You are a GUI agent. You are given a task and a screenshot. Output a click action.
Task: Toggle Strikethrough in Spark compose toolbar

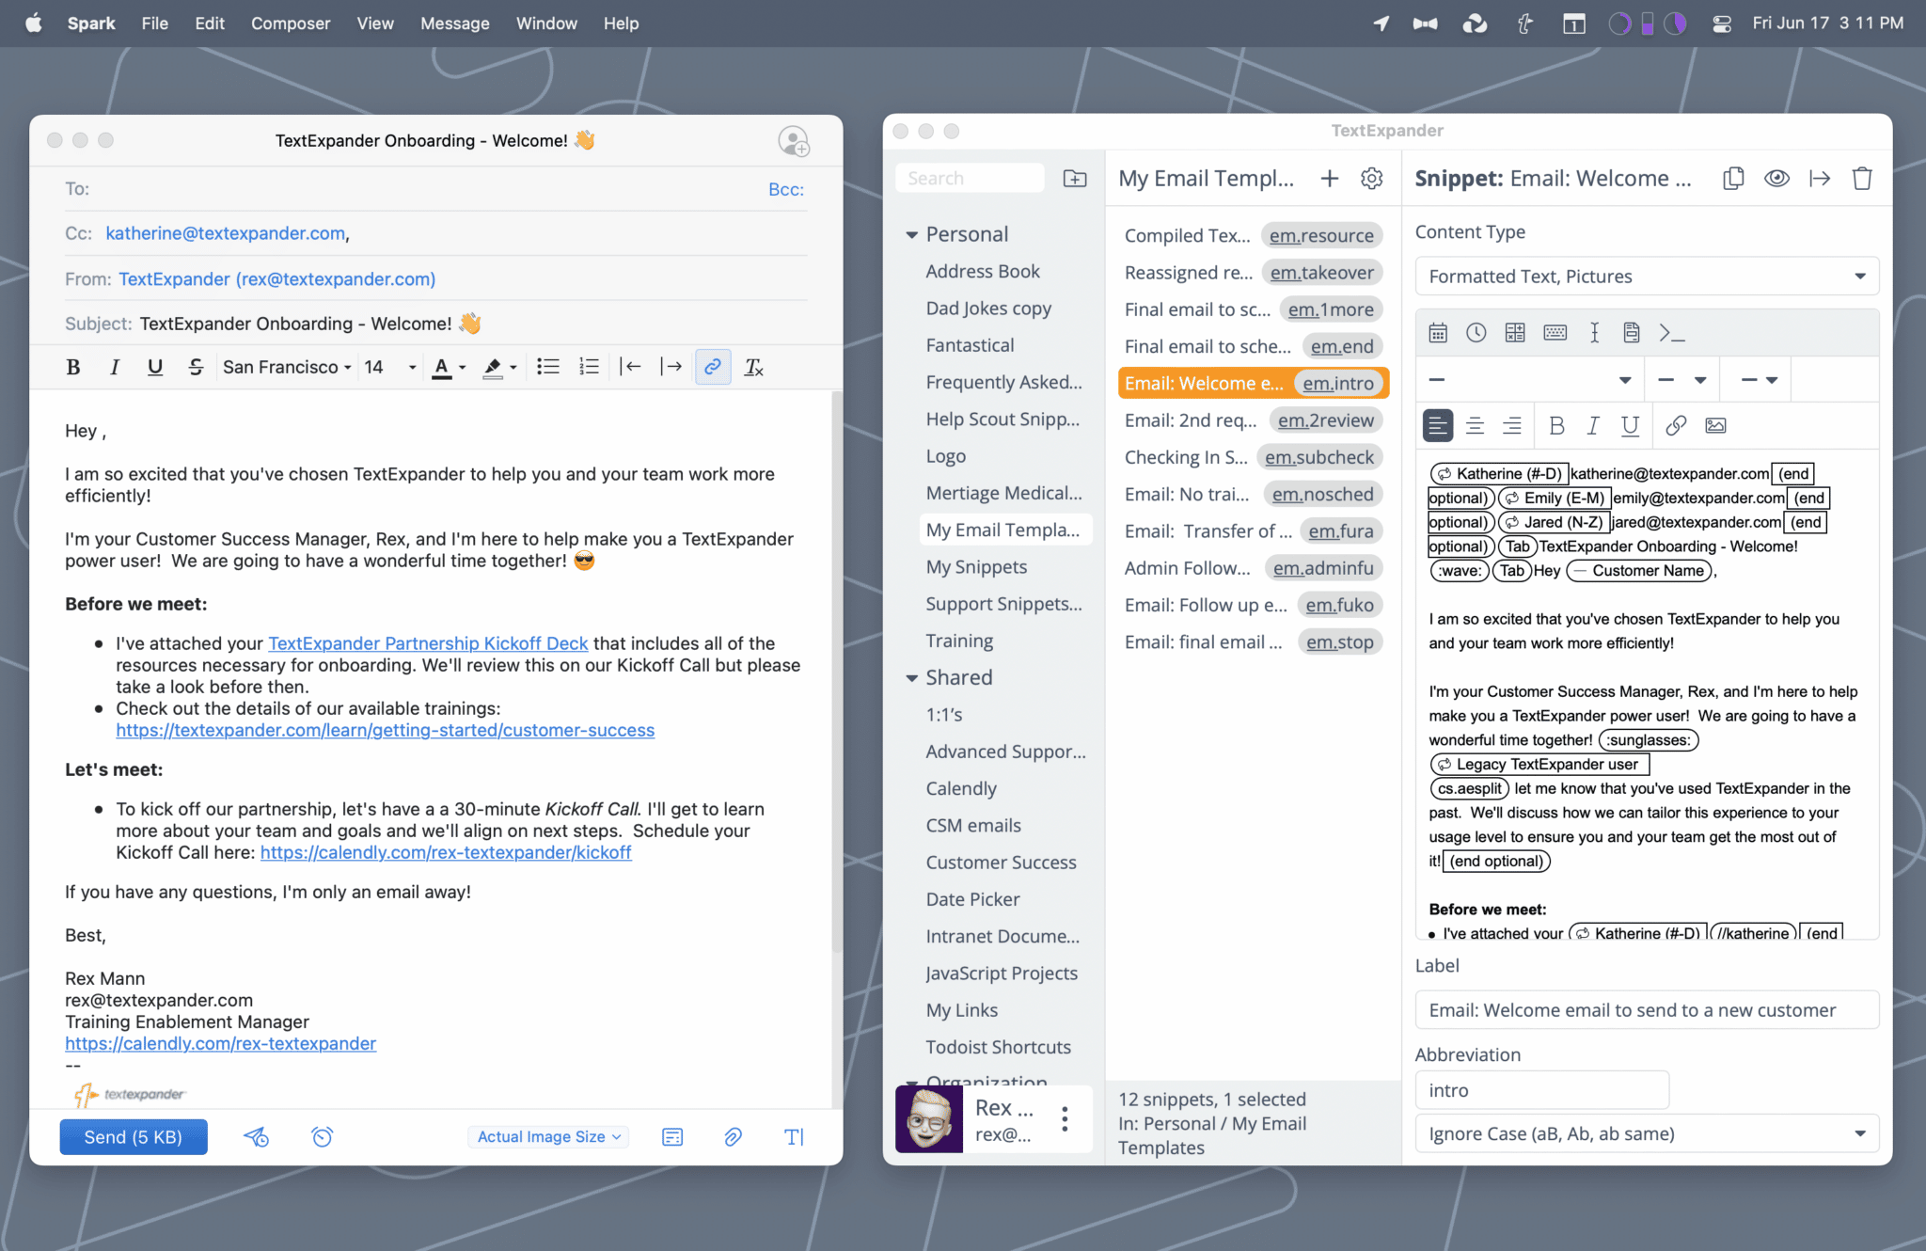pyautogui.click(x=196, y=367)
